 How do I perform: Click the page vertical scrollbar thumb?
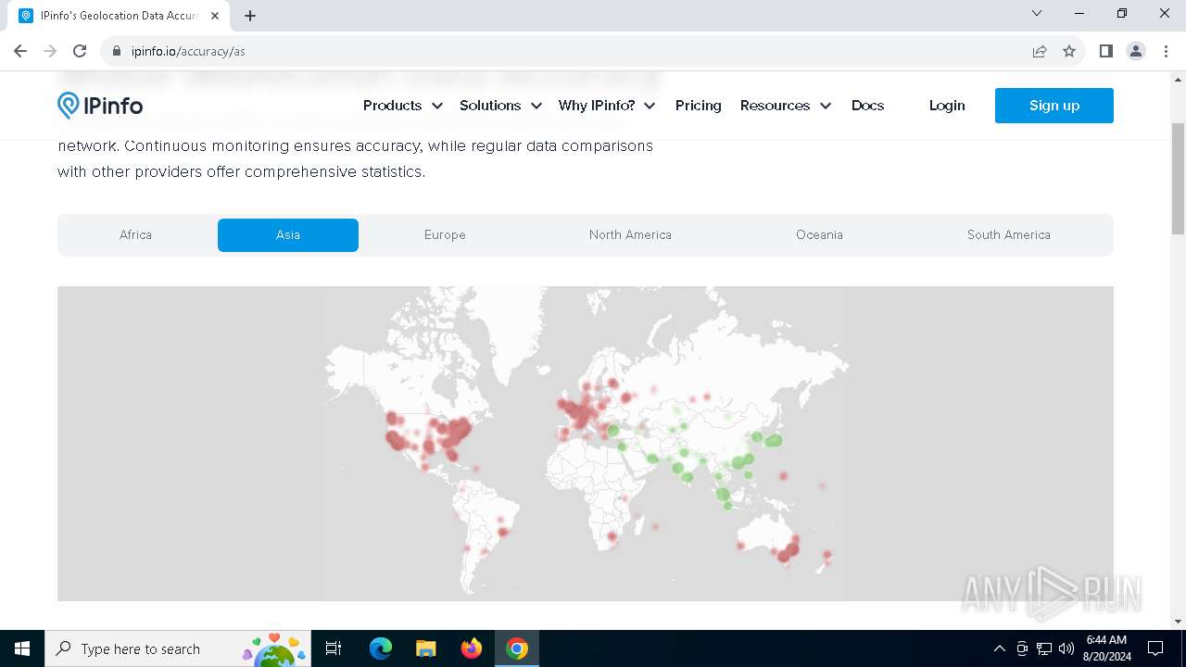pos(1179,179)
